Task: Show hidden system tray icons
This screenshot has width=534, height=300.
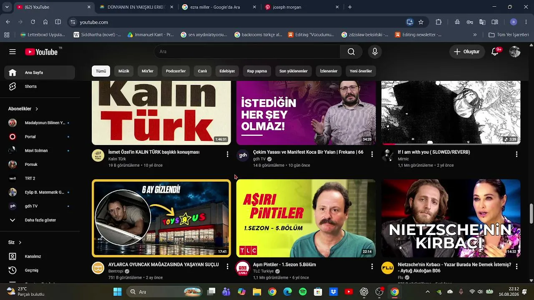Action: point(427,292)
